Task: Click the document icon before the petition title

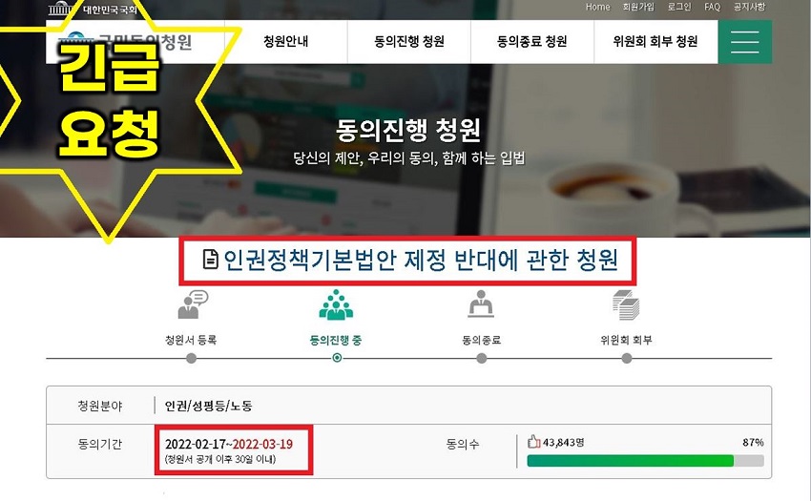Action: coord(210,260)
